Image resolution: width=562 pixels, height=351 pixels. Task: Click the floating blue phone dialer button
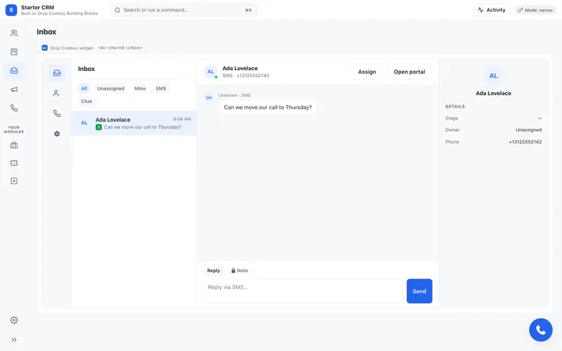point(540,330)
